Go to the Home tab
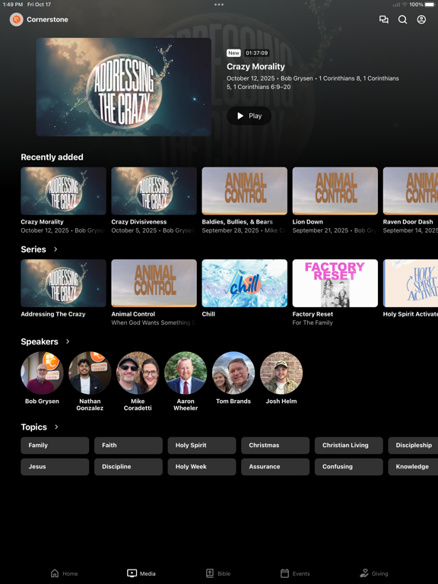 (x=64, y=573)
